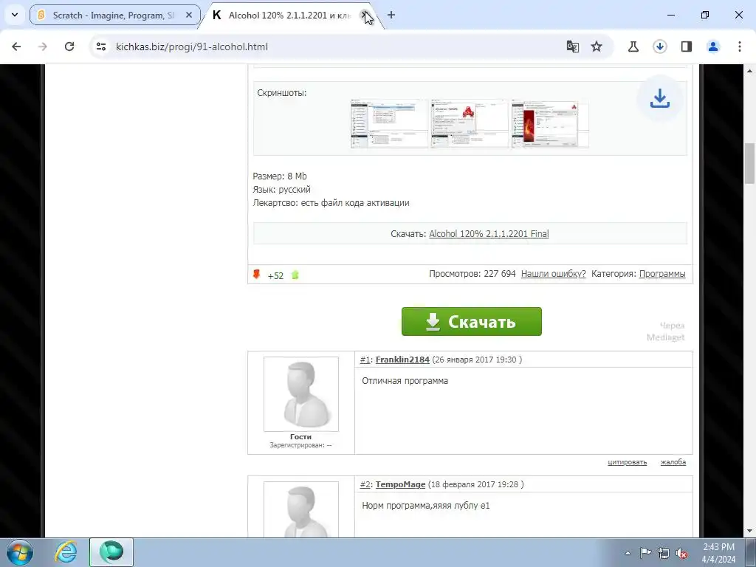The width and height of the screenshot is (756, 567).
Task: Click the round blue download icon
Action: [x=659, y=99]
